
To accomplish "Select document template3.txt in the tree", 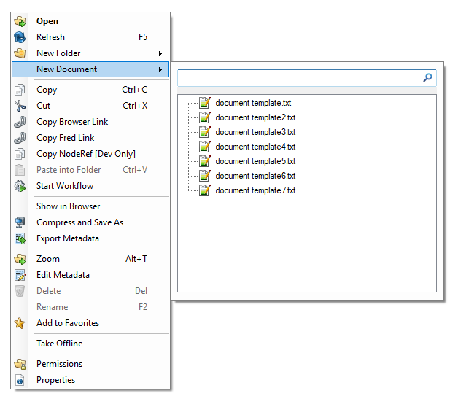I will click(255, 132).
